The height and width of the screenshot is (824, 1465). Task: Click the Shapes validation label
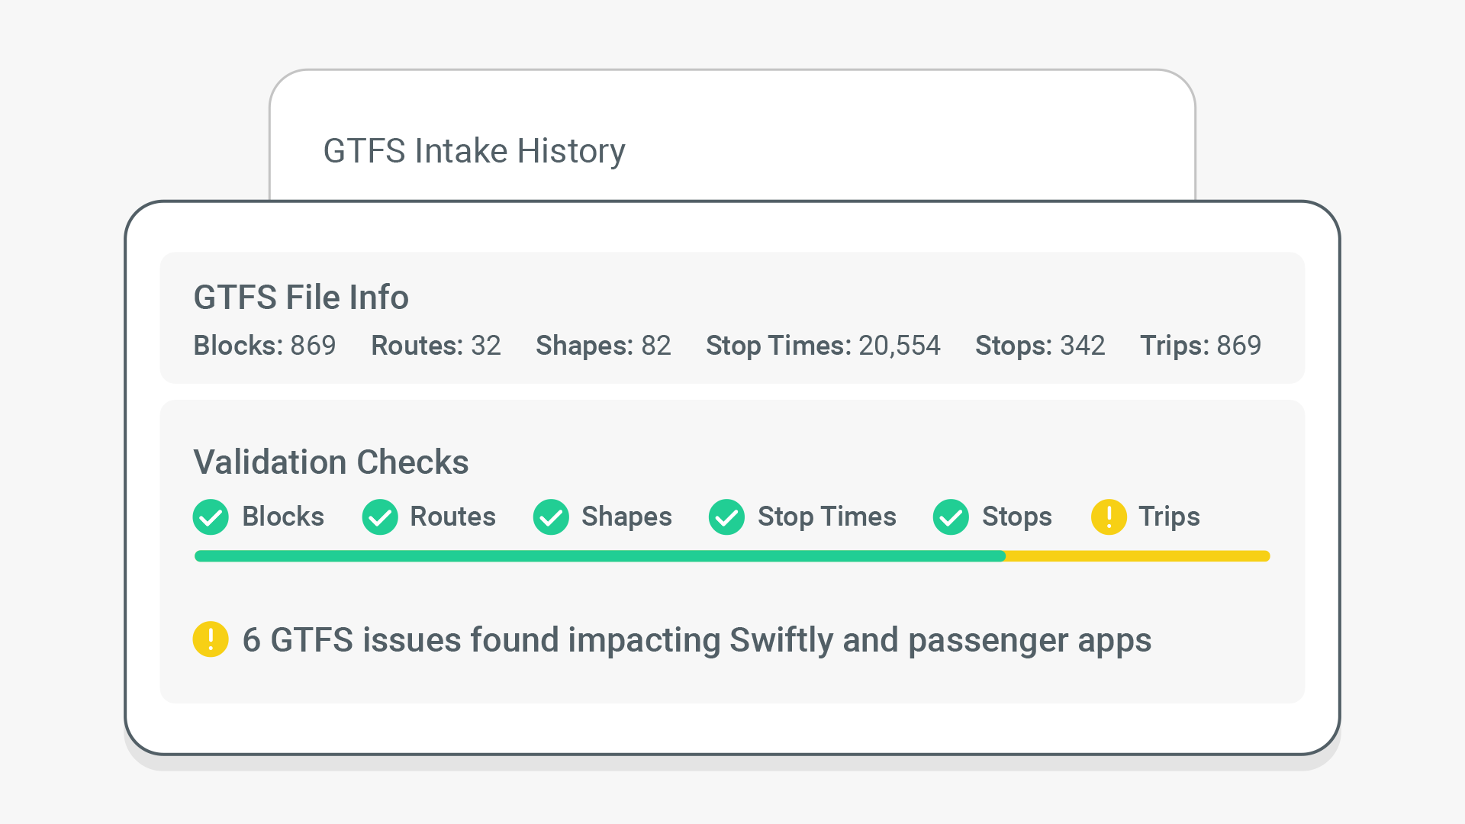(x=626, y=517)
